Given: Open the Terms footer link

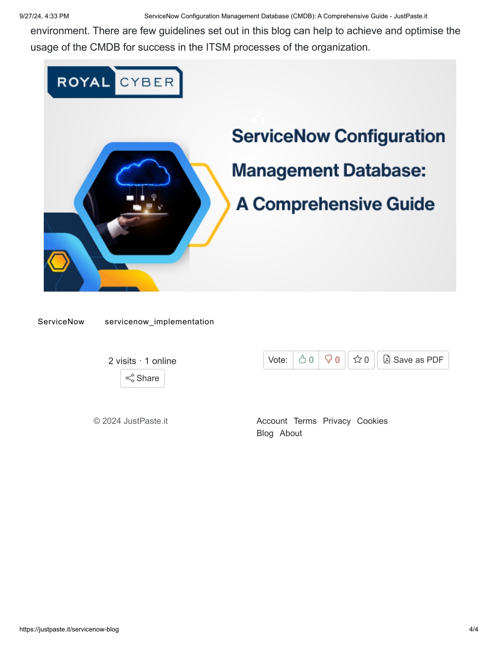Looking at the screenshot, I should point(305,421).
